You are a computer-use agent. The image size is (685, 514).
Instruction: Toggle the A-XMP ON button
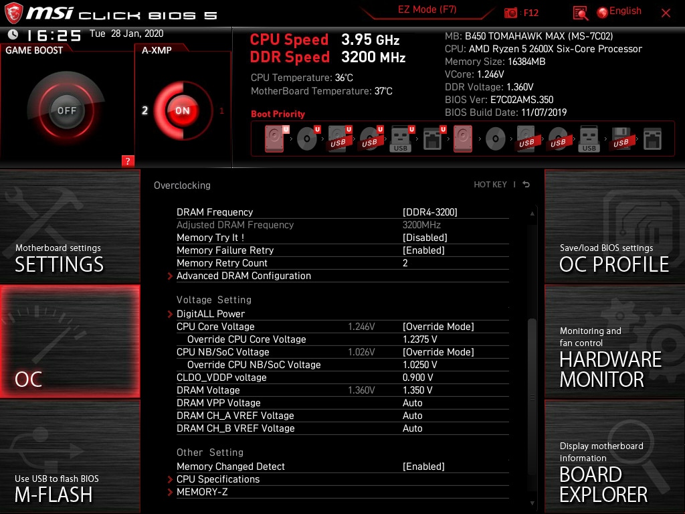pyautogui.click(x=183, y=110)
